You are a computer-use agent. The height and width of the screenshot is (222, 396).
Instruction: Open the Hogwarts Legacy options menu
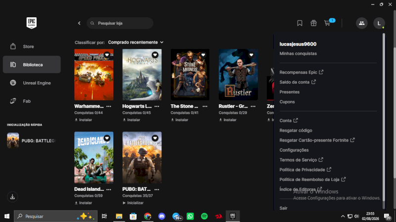(157, 106)
